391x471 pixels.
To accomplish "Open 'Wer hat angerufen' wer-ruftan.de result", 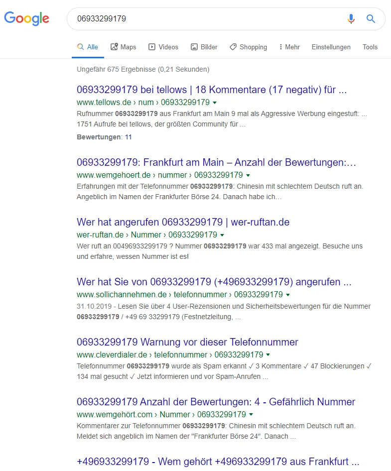I will click(183, 222).
